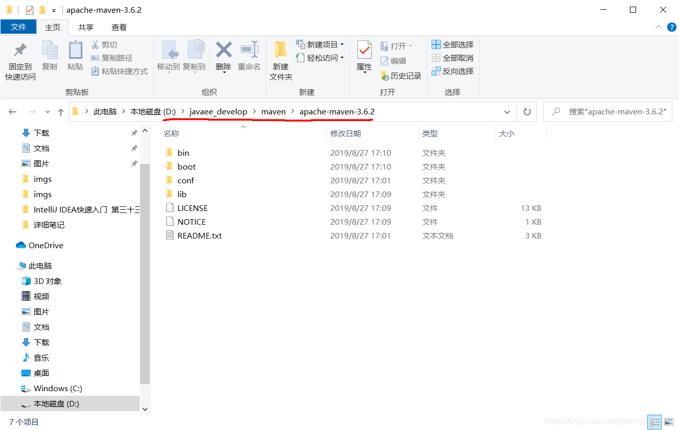
Task: Click the Refresh button beside address bar
Action: coord(527,112)
